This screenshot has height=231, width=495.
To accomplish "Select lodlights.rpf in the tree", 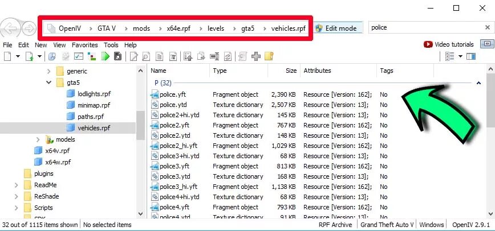I will pos(94,94).
